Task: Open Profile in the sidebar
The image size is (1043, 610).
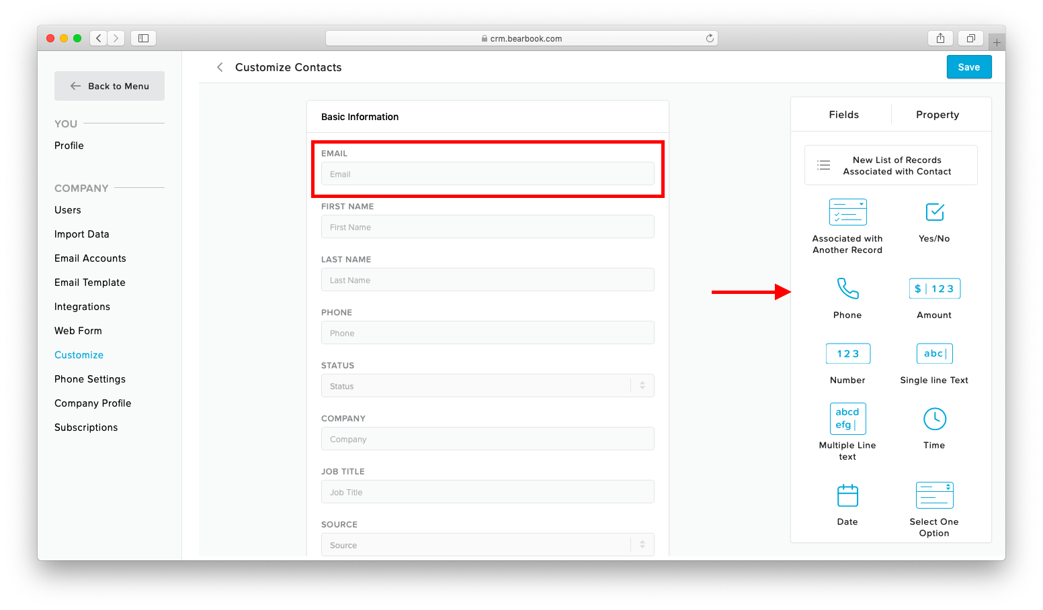Action: tap(69, 146)
